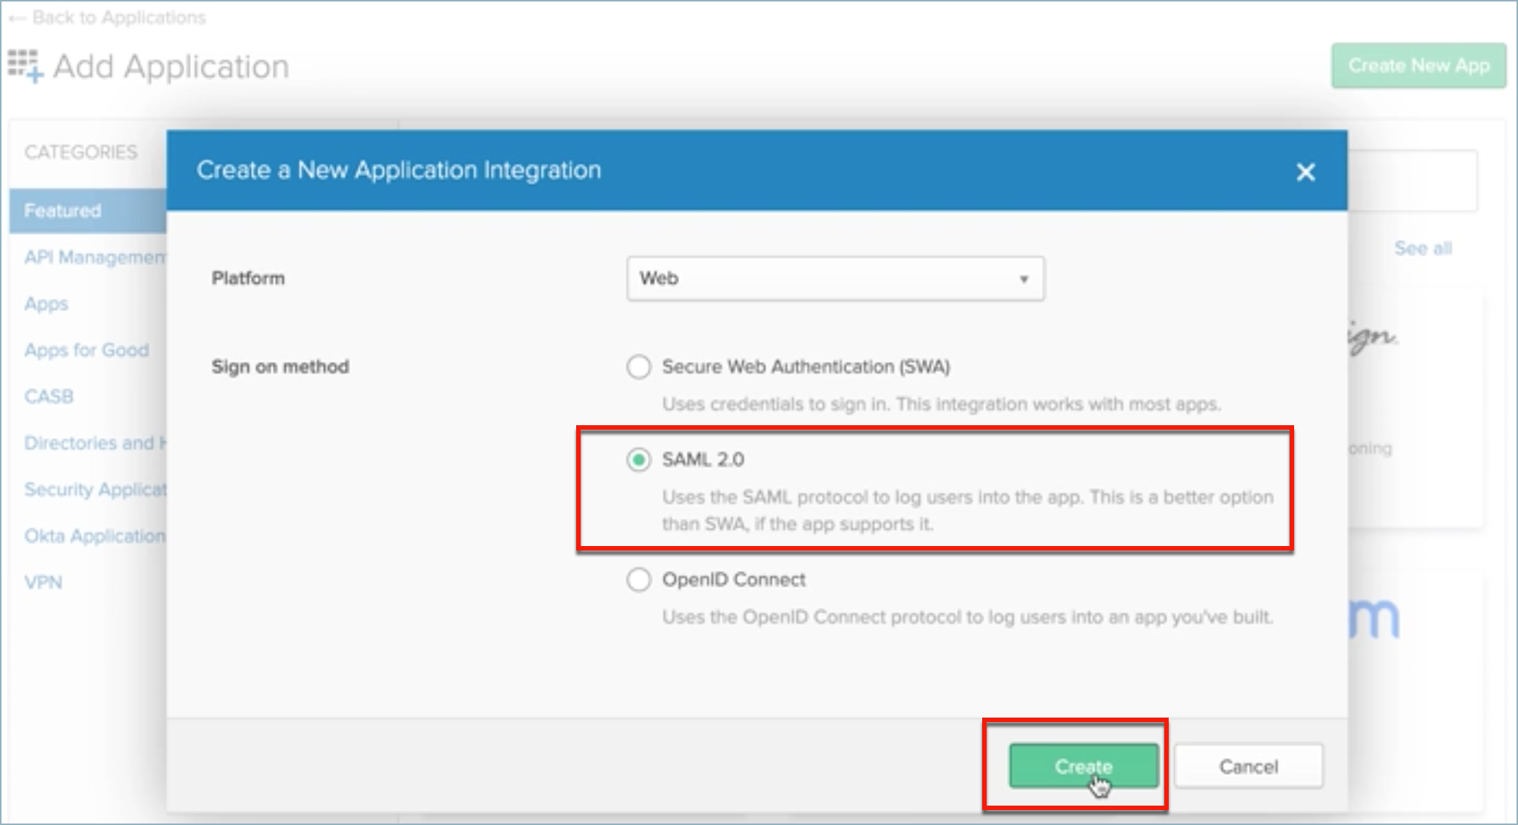1518x825 pixels.
Task: Click the SAML 2.0 description text
Action: click(x=967, y=511)
